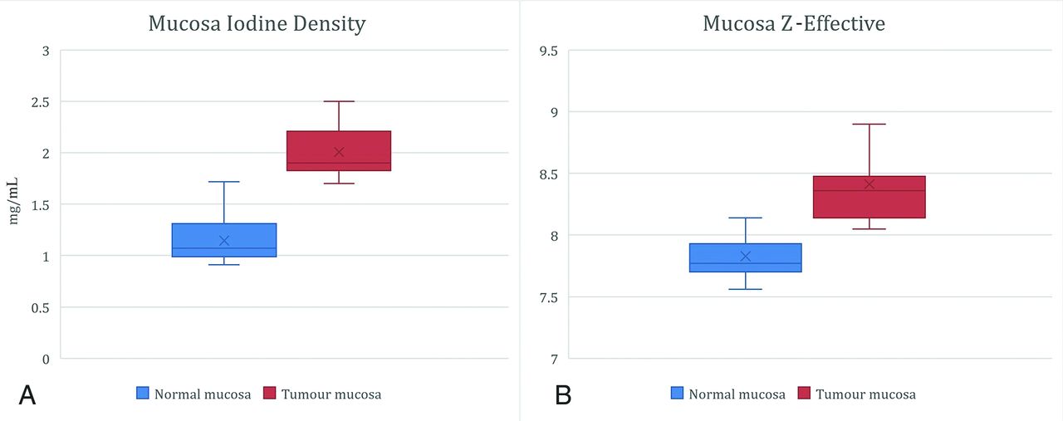Select the red legend swatch in the Z-Effective chart

tap(804, 394)
